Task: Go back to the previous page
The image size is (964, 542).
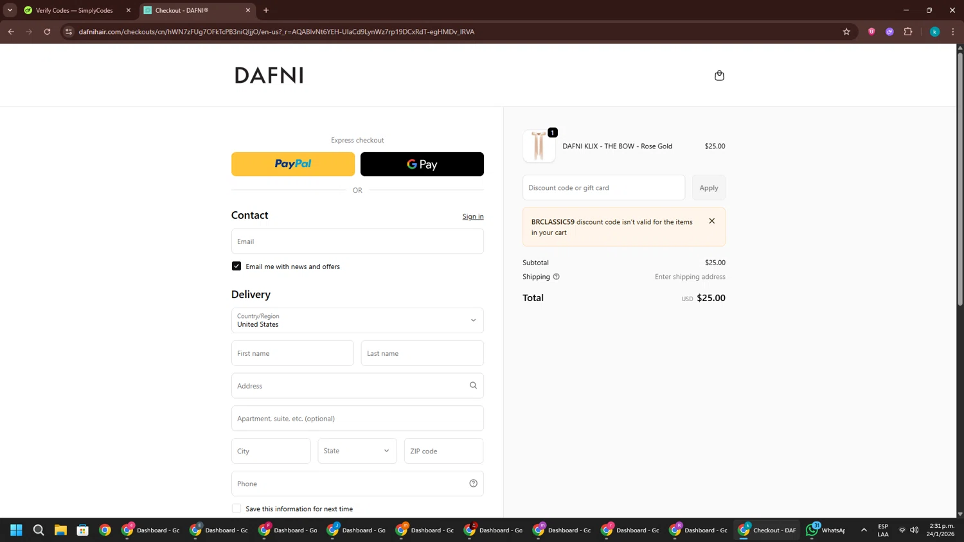Action: pos(11,31)
